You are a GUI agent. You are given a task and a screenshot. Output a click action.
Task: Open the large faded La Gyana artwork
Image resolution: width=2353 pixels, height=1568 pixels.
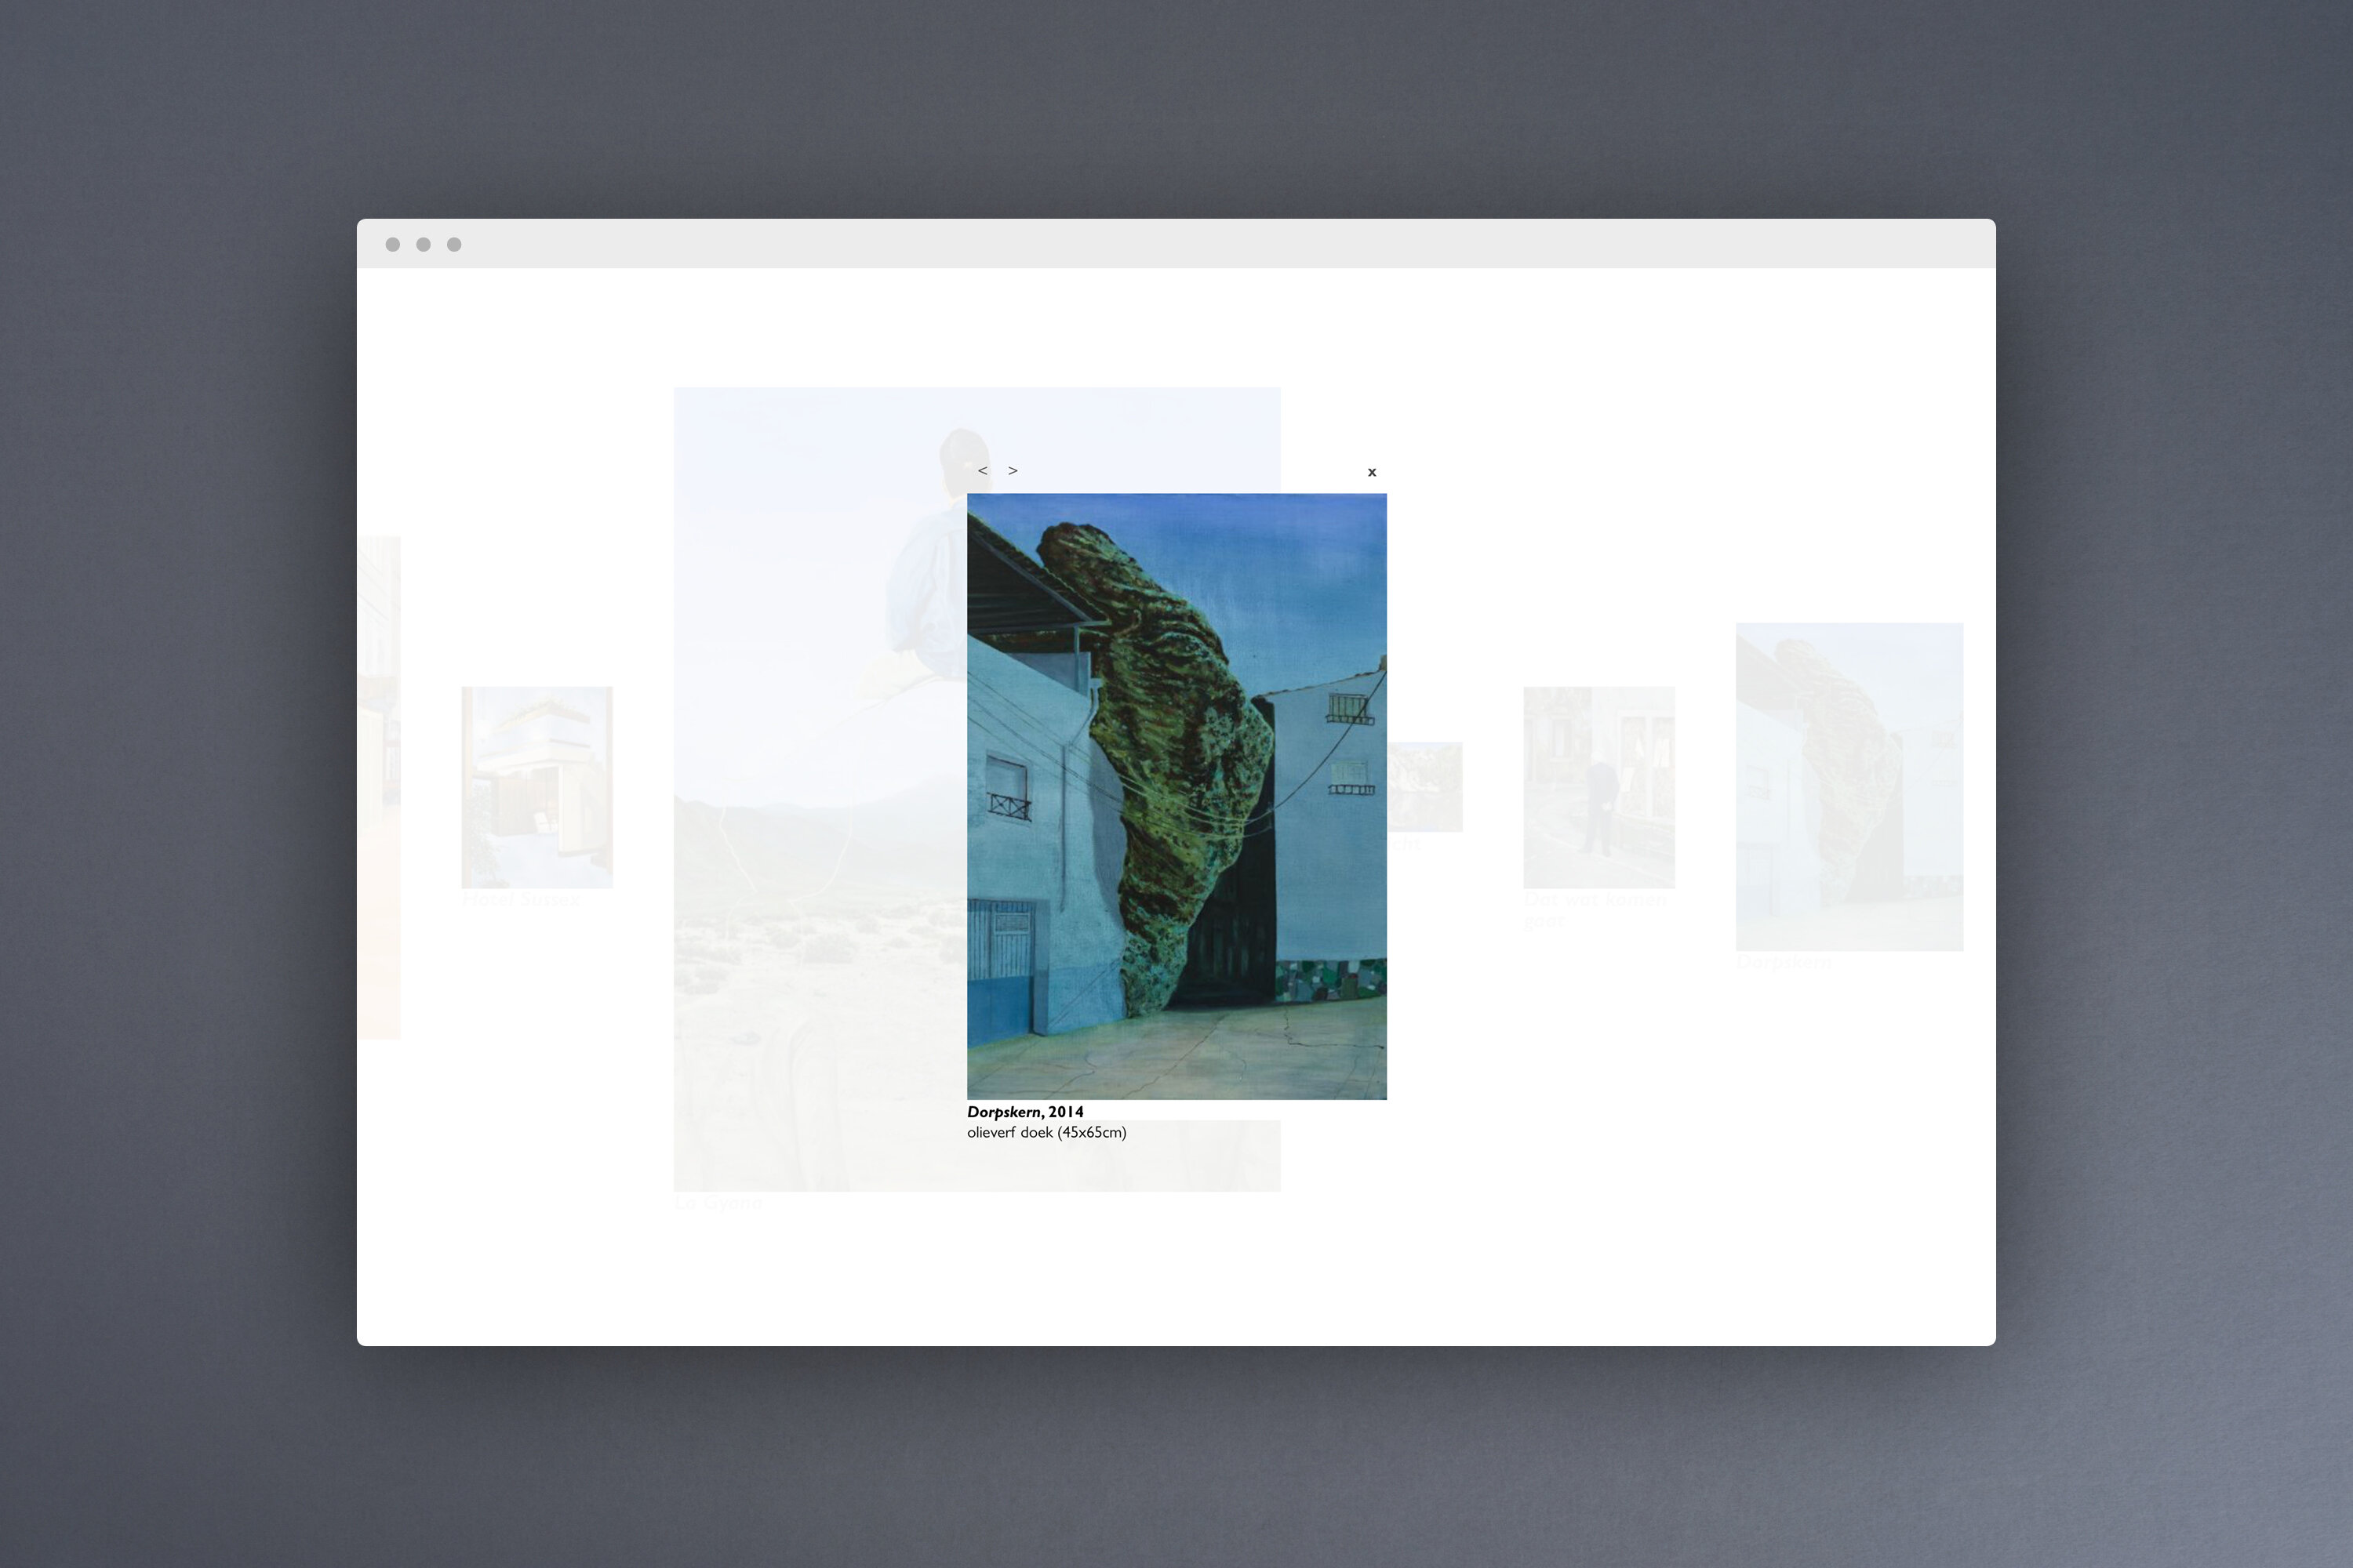point(820,789)
